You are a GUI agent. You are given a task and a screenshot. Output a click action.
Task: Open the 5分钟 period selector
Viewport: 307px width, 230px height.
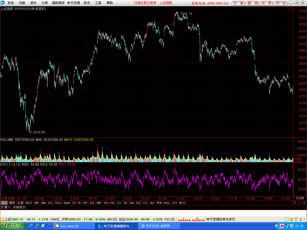click(300, 198)
